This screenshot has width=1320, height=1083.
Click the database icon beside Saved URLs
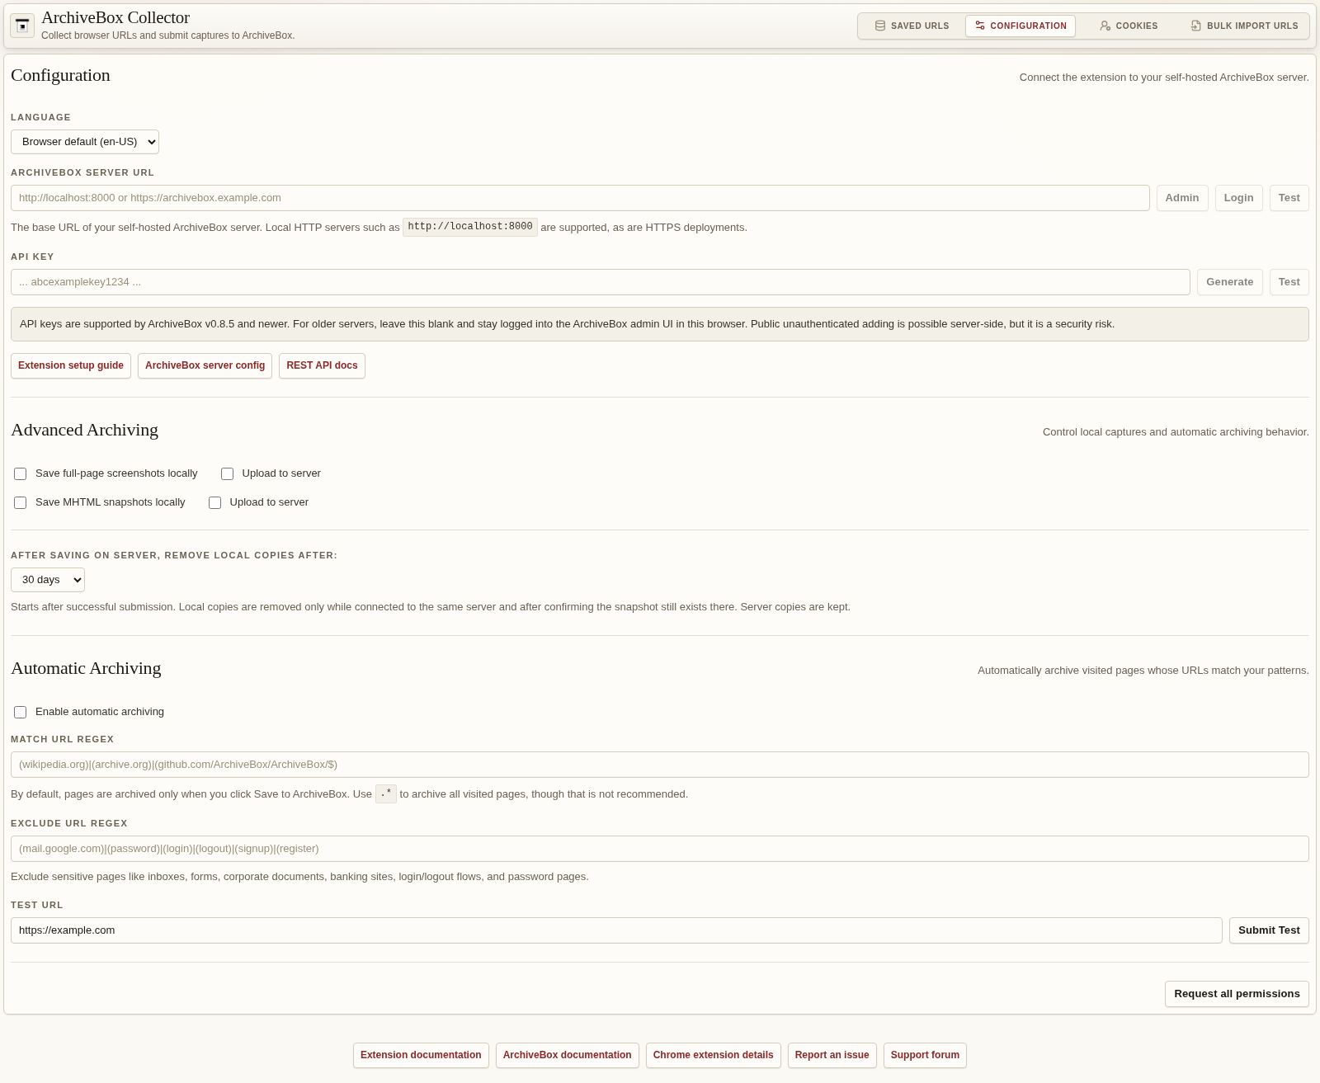[x=880, y=26]
